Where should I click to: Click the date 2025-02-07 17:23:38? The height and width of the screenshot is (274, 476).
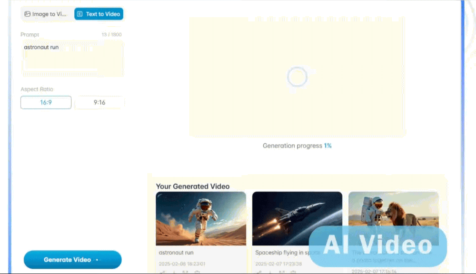pyautogui.click(x=278, y=264)
